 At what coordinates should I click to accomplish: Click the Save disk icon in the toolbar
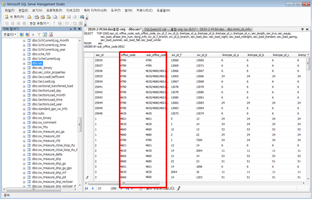69,17
